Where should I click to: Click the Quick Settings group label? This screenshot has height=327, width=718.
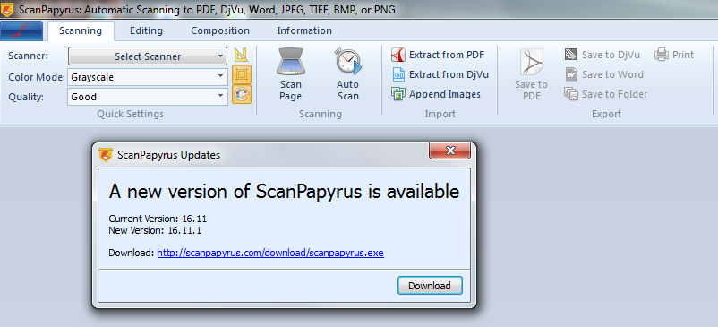pyautogui.click(x=130, y=114)
